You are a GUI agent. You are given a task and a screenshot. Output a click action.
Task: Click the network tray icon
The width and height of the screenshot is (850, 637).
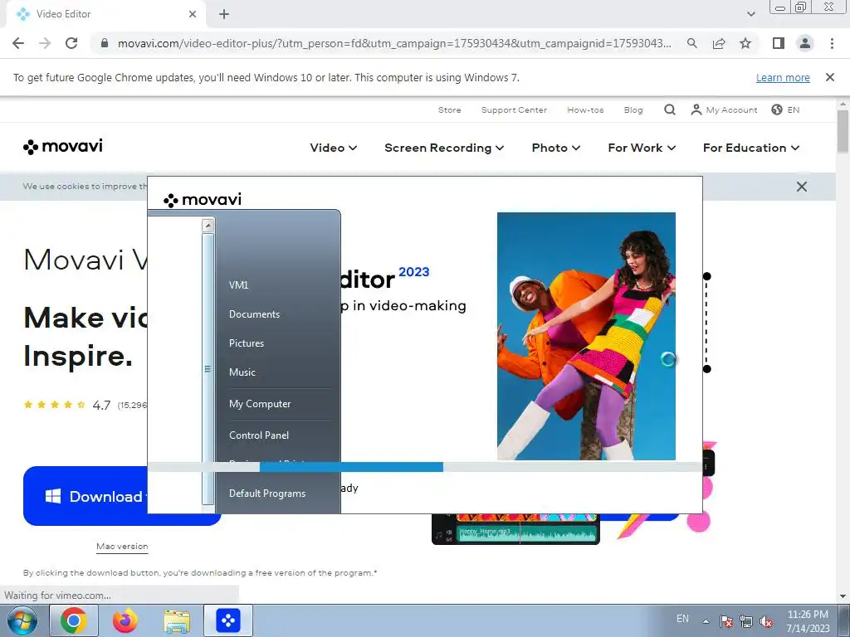tap(746, 621)
